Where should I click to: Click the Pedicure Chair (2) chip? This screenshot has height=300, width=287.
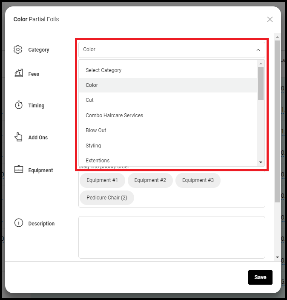click(x=107, y=198)
